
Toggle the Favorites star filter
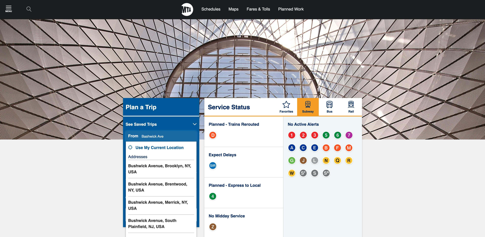tap(286, 106)
